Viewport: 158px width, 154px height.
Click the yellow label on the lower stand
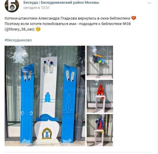tap(102, 131)
